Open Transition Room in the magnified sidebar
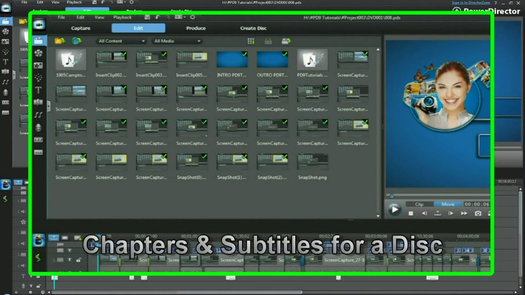525x295 pixels. (38, 102)
